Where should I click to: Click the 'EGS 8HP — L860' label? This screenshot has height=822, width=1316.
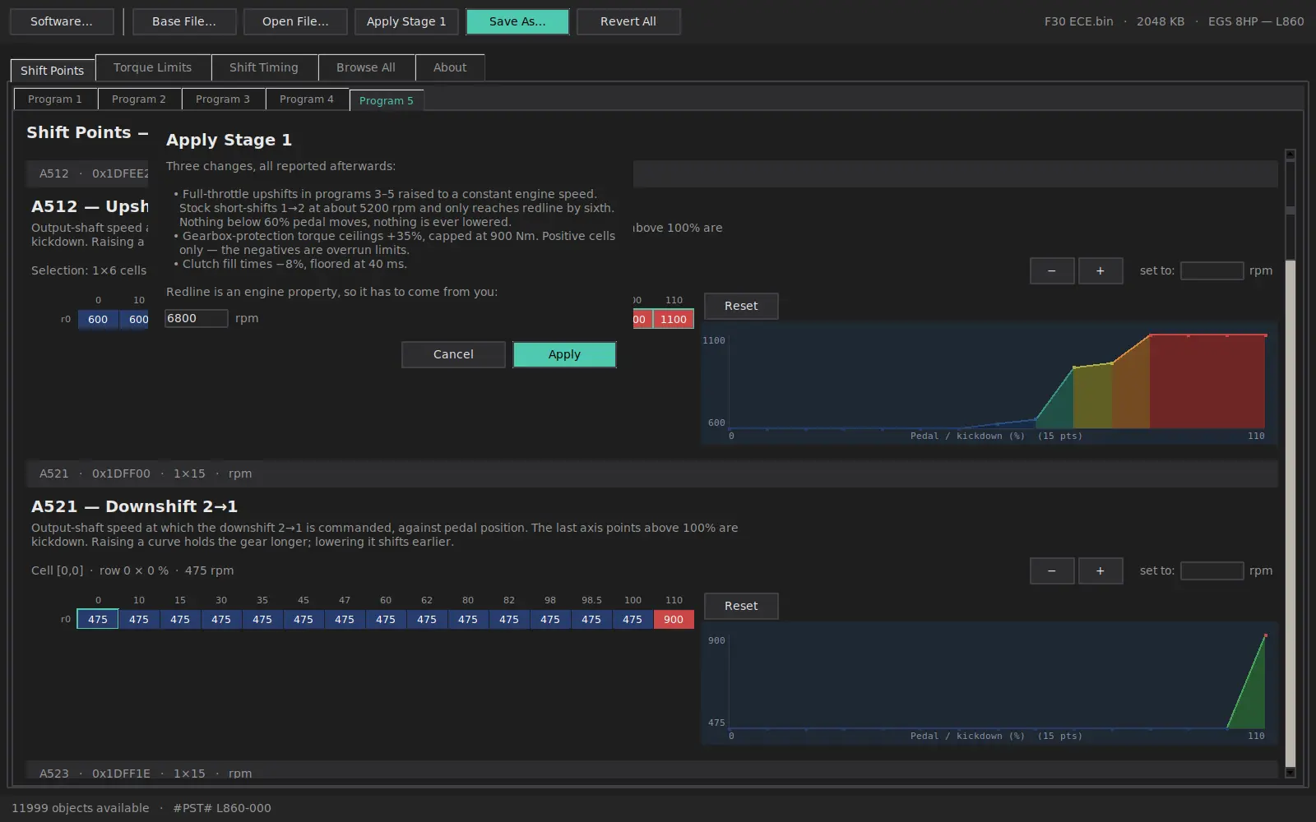pyautogui.click(x=1256, y=21)
